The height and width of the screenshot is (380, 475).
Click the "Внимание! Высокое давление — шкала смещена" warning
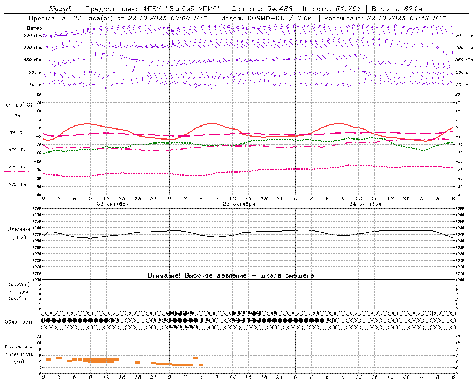[231, 276]
